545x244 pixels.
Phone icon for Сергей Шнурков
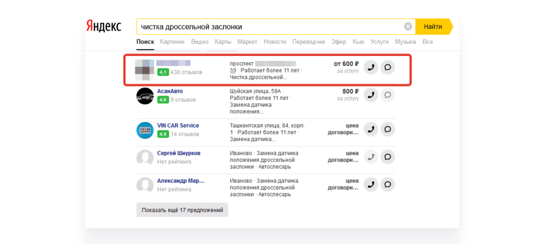371,157
